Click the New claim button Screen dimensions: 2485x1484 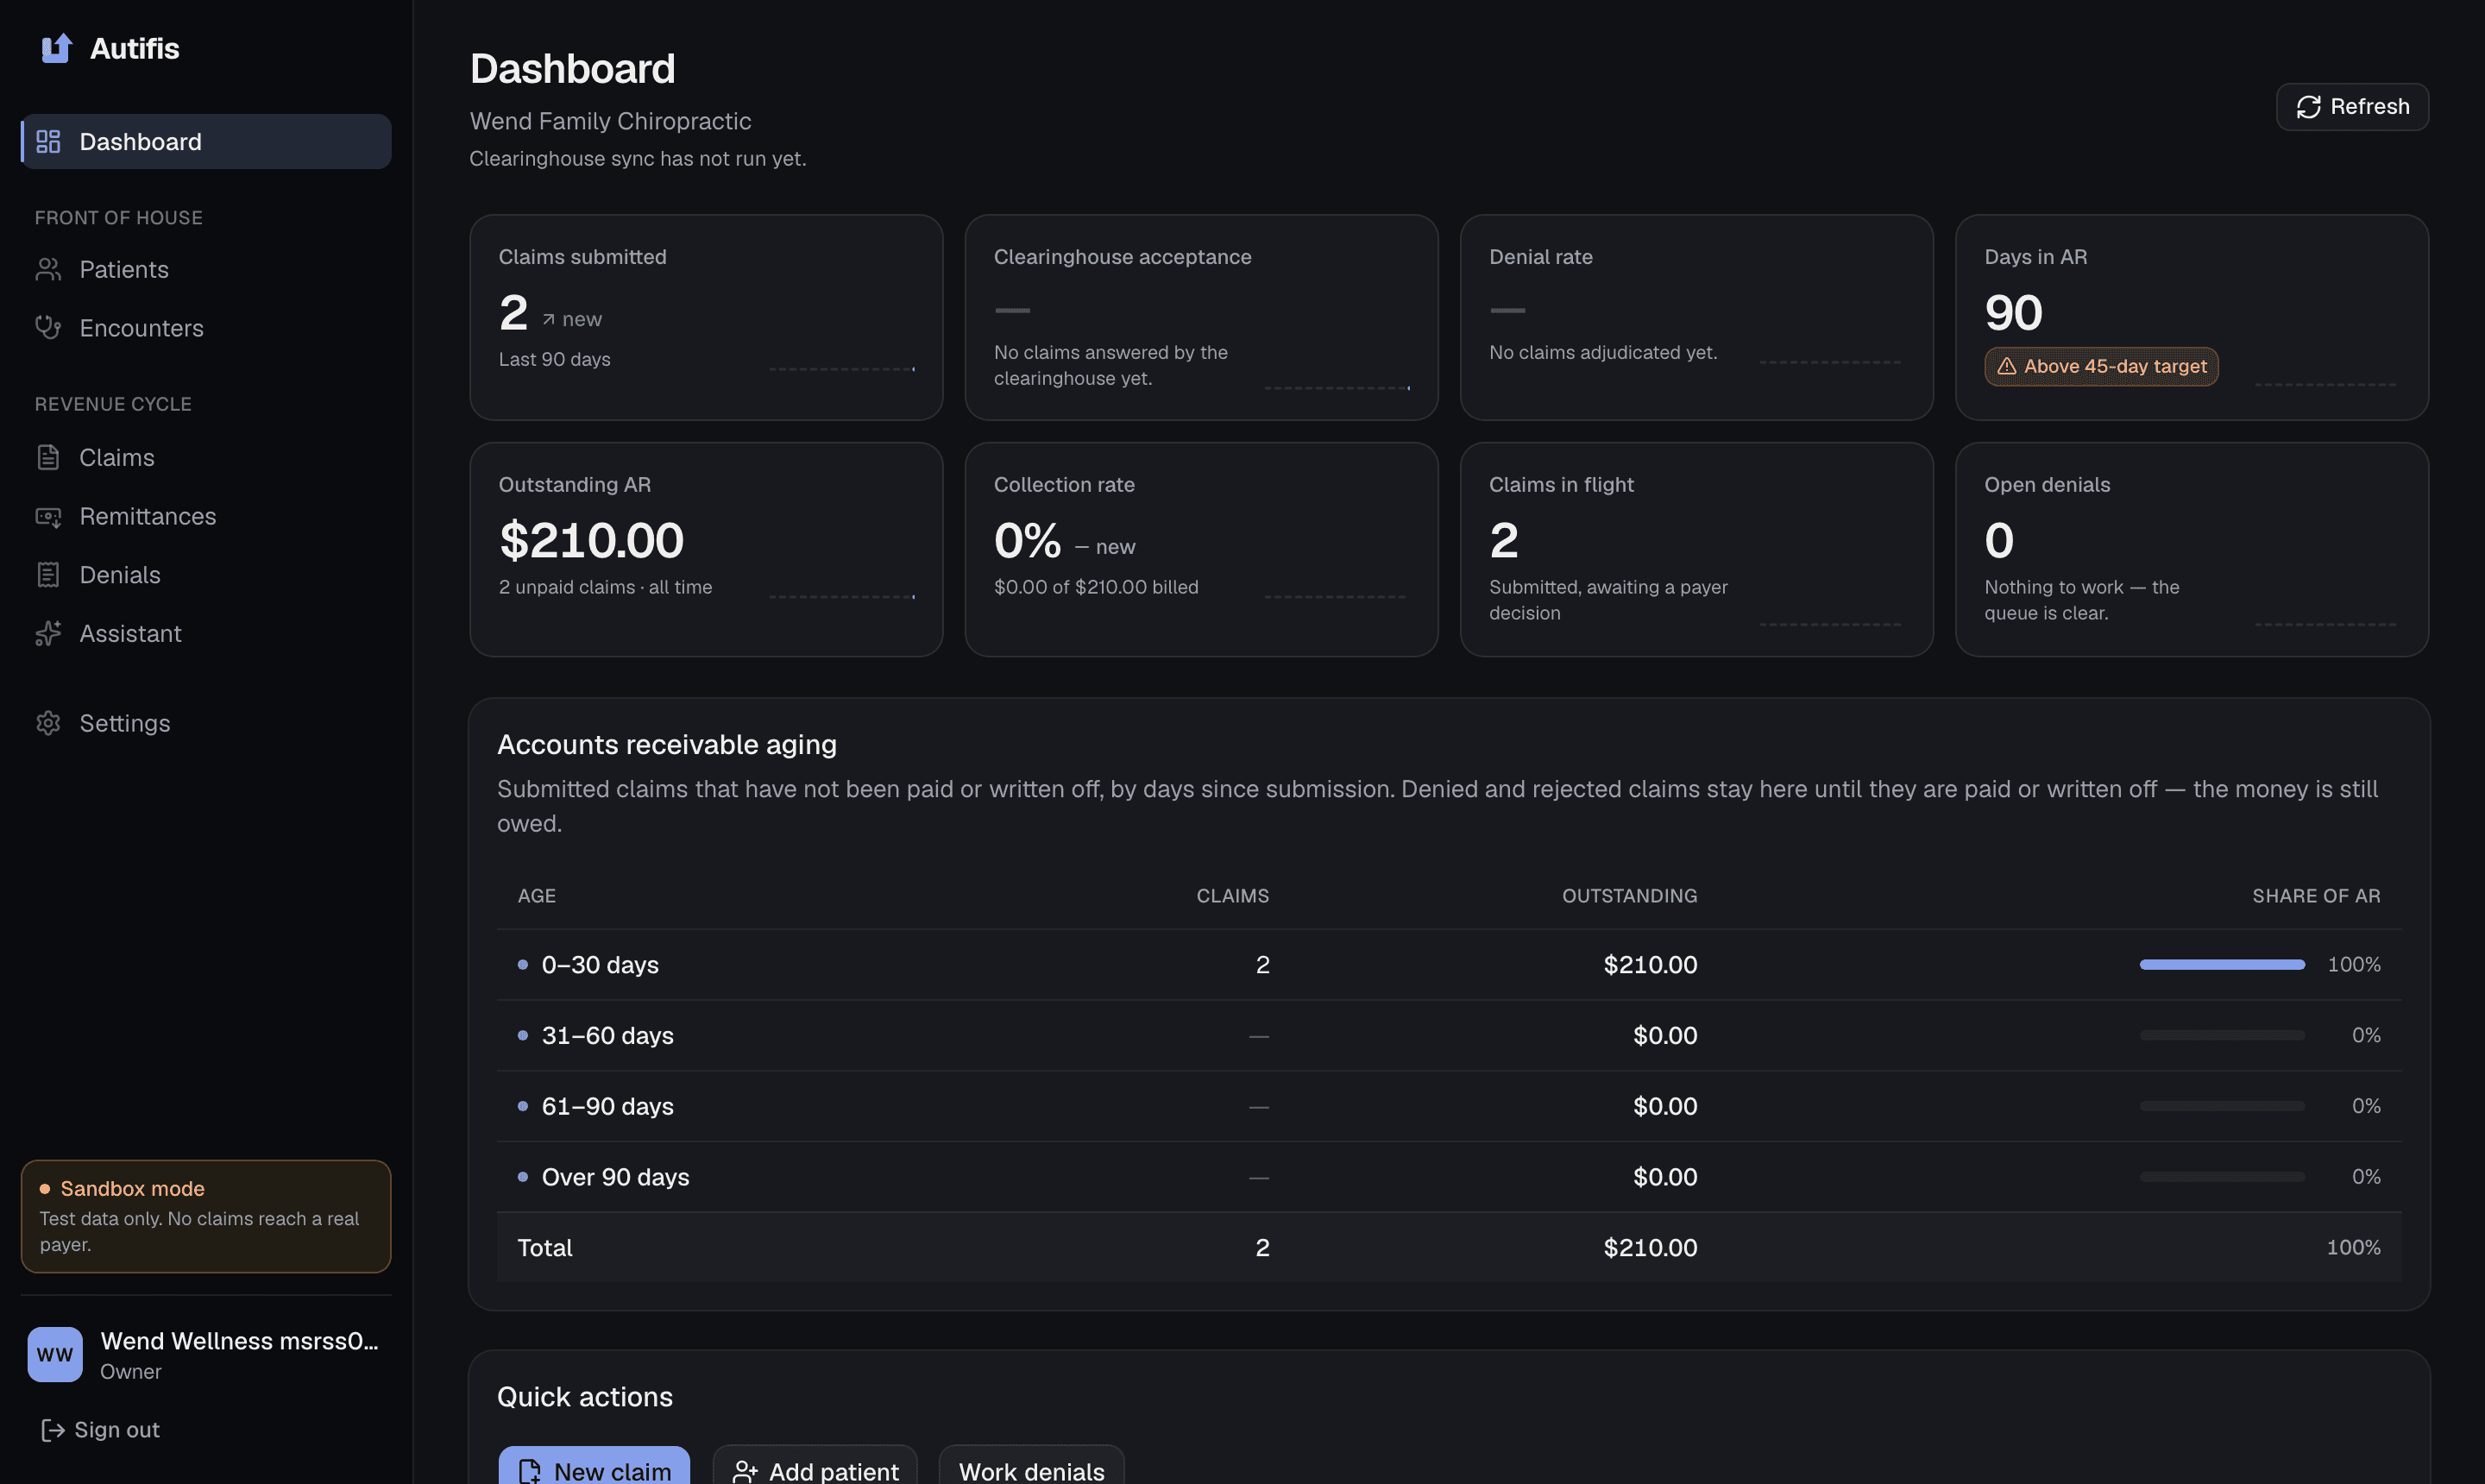click(x=594, y=1467)
